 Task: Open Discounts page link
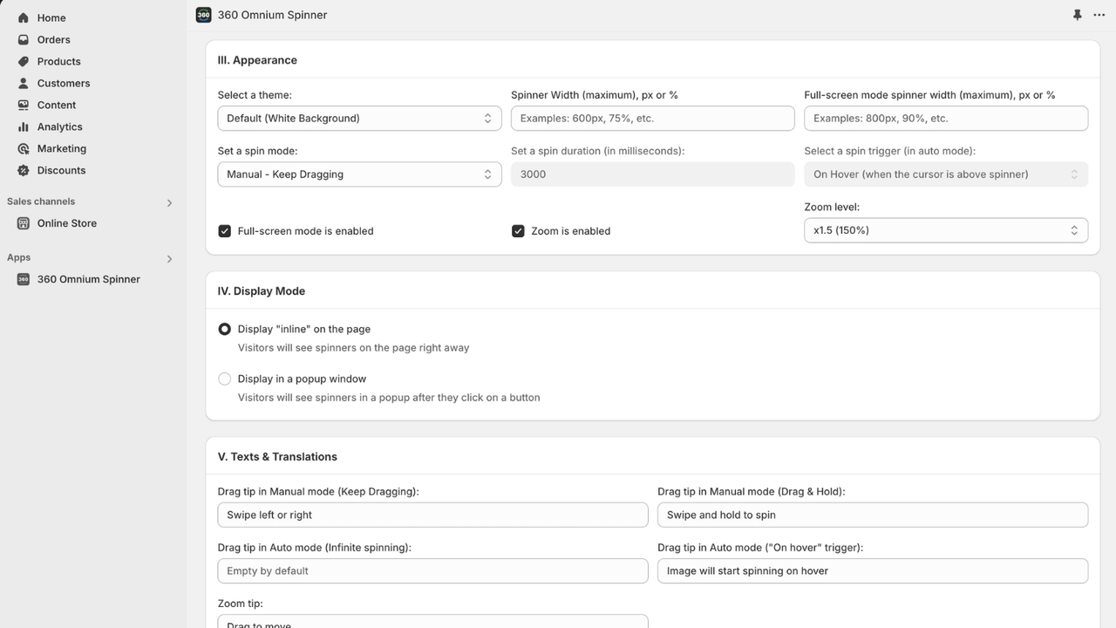[61, 170]
